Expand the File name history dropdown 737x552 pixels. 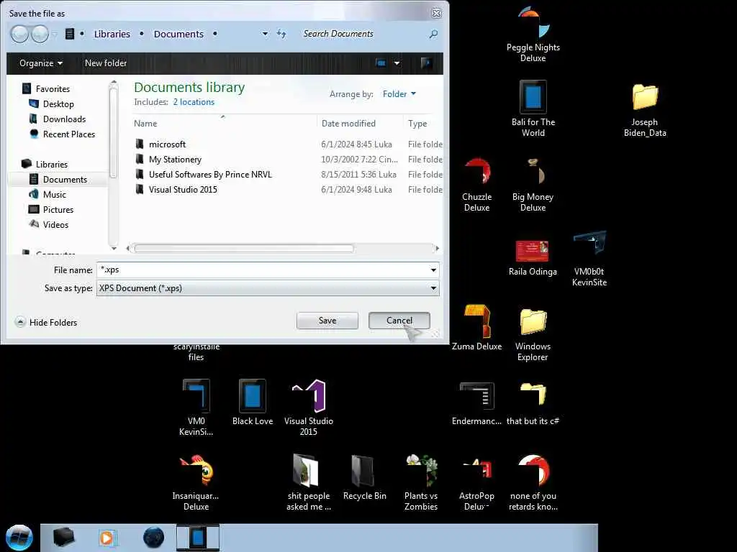click(433, 270)
